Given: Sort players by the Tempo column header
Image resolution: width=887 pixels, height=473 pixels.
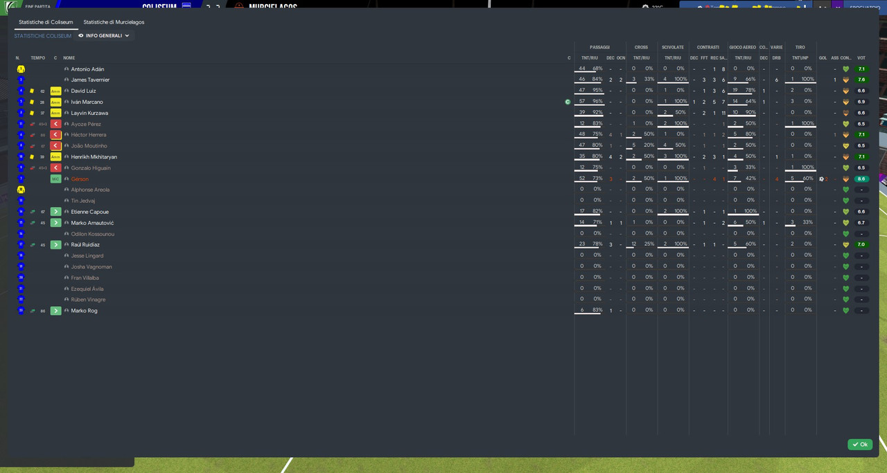Looking at the screenshot, I should click(x=37, y=58).
